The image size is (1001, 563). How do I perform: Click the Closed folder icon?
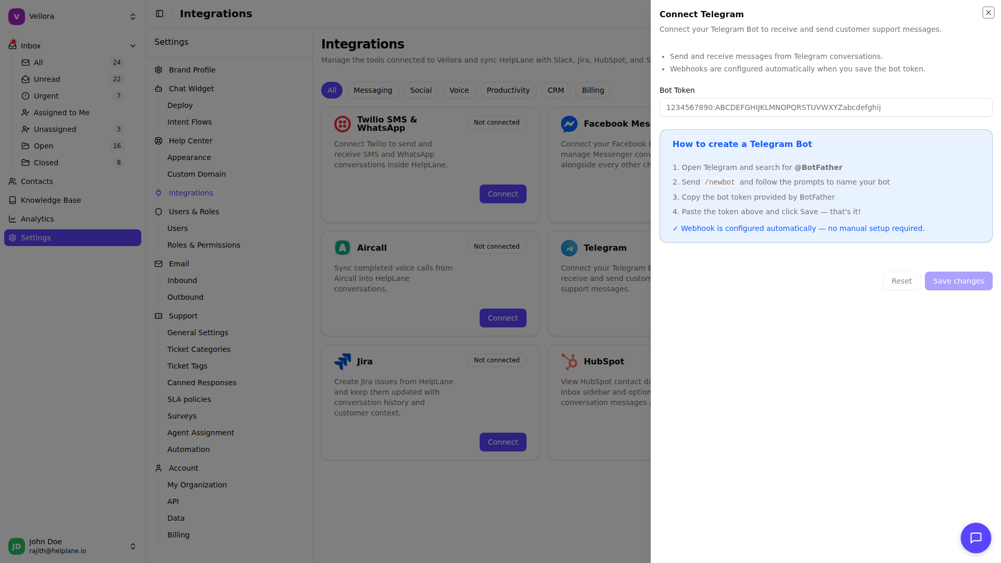[x=26, y=163]
